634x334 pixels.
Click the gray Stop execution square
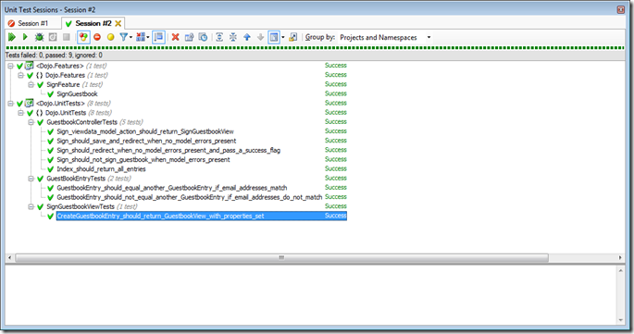[x=67, y=37]
